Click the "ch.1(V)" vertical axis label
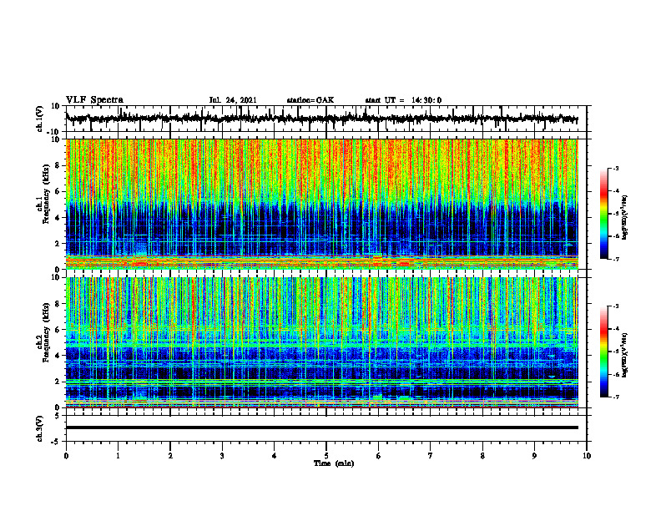661x511 pixels. pos(40,119)
